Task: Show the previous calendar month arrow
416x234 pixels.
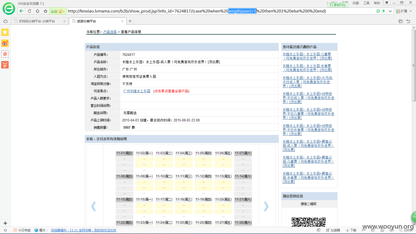Action: (94, 206)
